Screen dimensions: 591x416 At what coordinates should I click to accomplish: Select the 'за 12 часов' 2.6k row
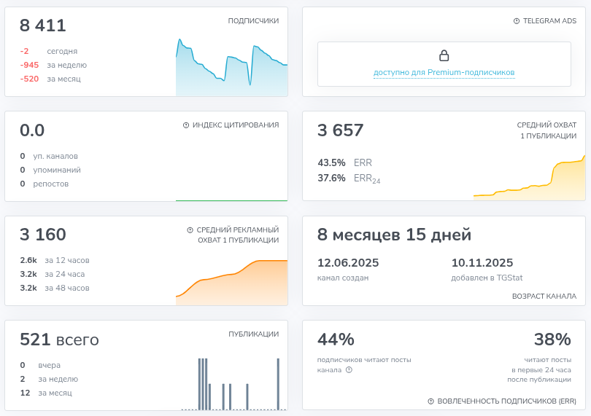click(55, 260)
